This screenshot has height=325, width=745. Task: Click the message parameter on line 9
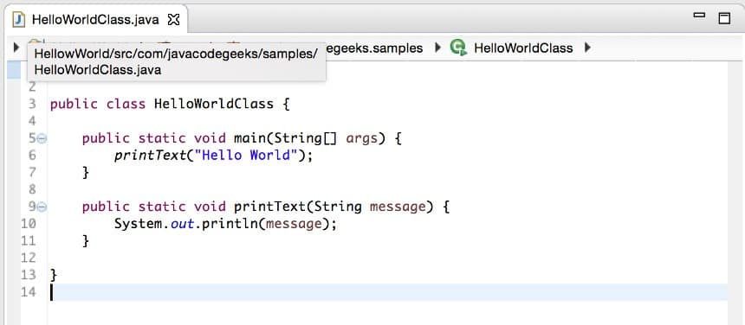point(398,207)
